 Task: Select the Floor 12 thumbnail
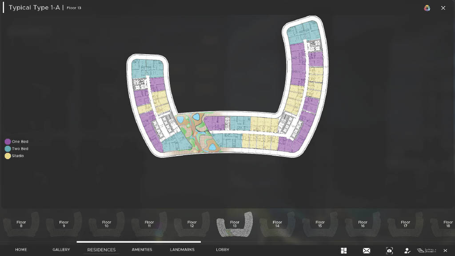click(192, 224)
